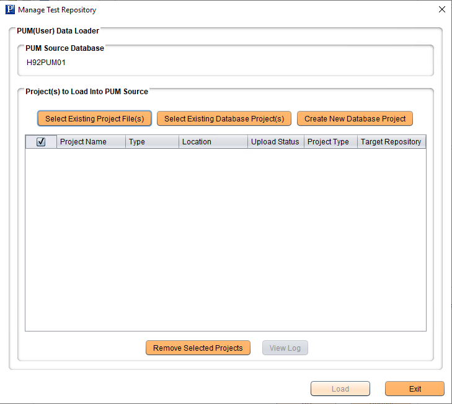The height and width of the screenshot is (404, 452).
Task: Toggle the select-all checkbox in table header
Action: click(x=41, y=142)
